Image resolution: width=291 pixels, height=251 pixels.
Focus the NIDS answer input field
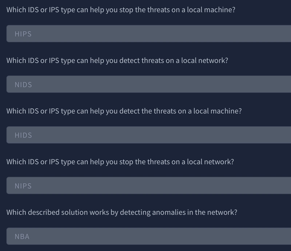pos(149,84)
